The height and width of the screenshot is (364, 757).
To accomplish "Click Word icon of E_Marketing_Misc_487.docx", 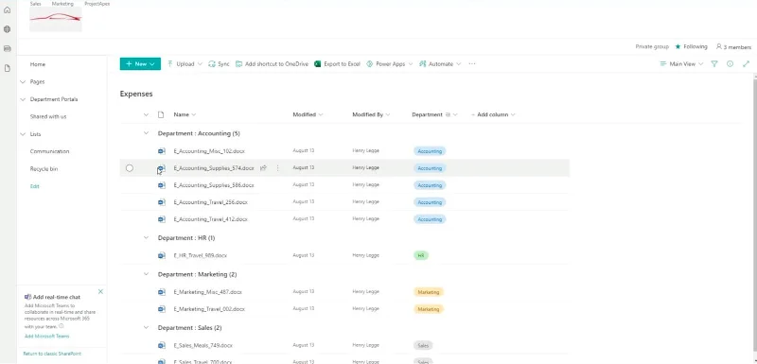I will [x=161, y=292].
